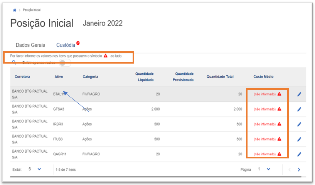315x185 pixels.
Task: Switch to the Dados Gerais tab
Action: pos(30,45)
